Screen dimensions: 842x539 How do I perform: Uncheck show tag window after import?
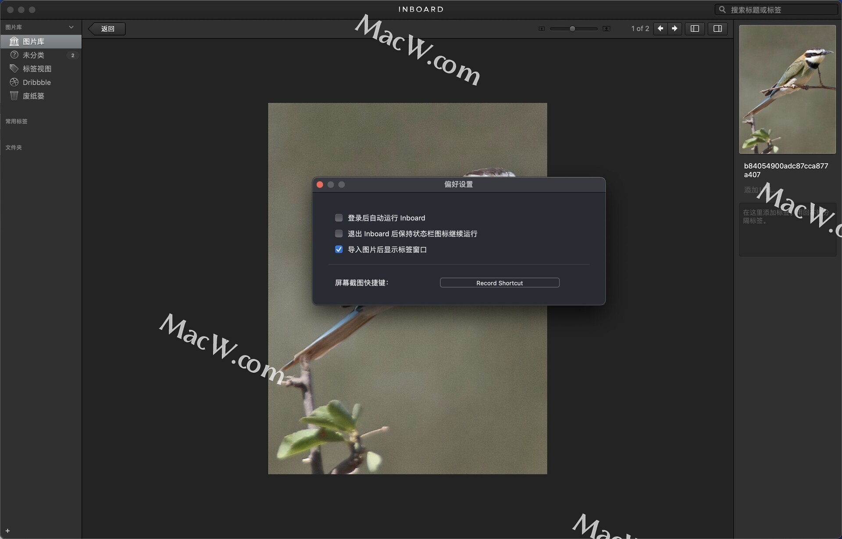click(339, 249)
